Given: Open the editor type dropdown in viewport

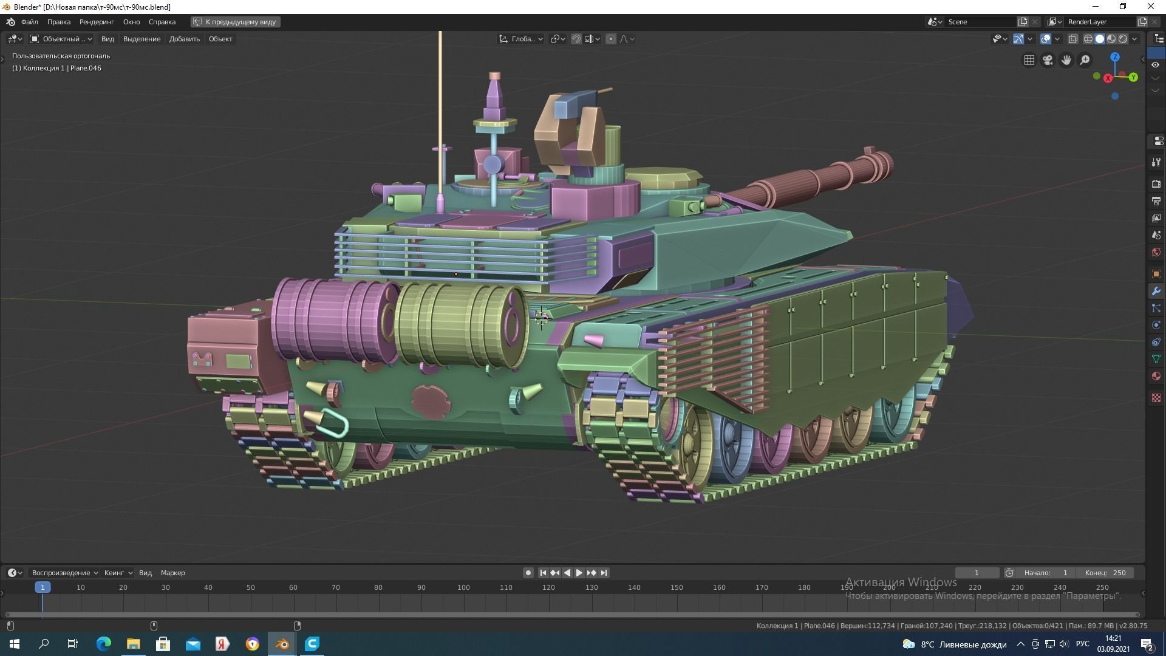Looking at the screenshot, I should 15,39.
